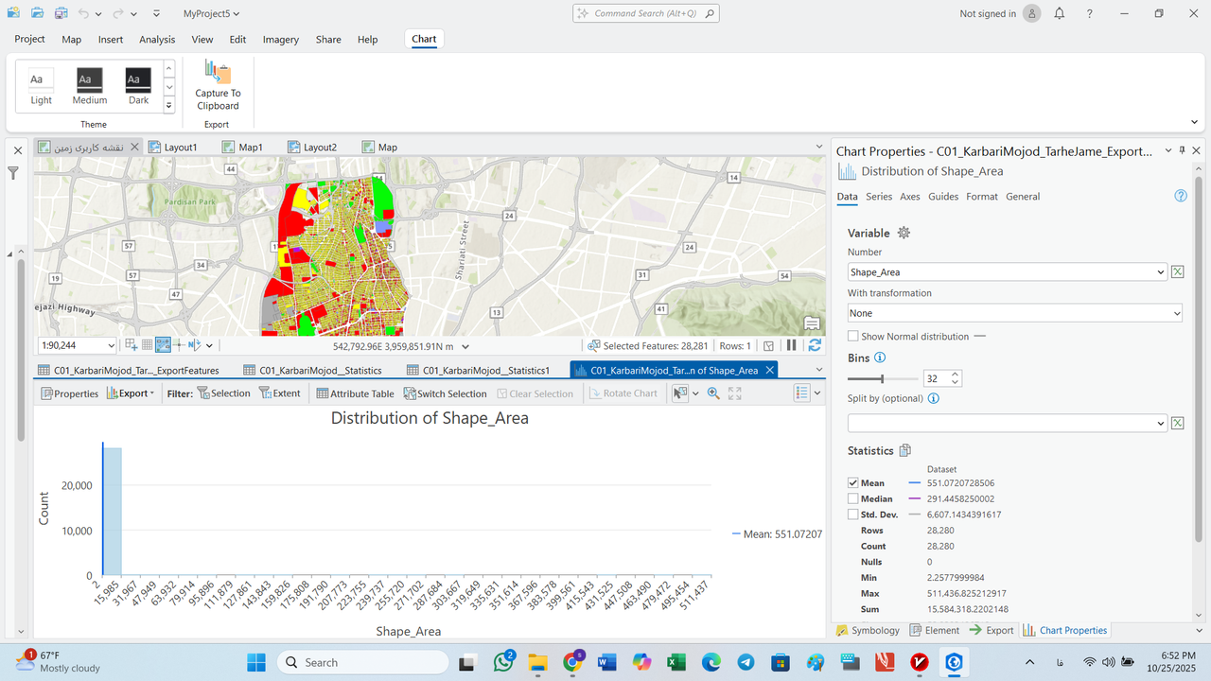This screenshot has height=681, width=1211.
Task: Click the chart zoom magnifier icon
Action: pyautogui.click(x=713, y=393)
